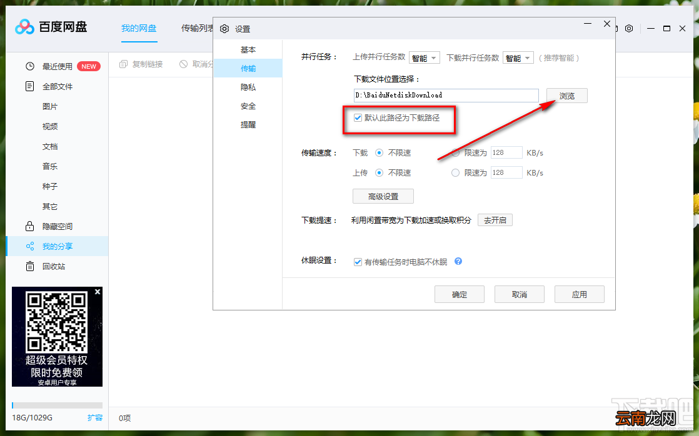Open 传输列表 top tab
Image resolution: width=699 pixels, height=436 pixels.
pyautogui.click(x=197, y=29)
